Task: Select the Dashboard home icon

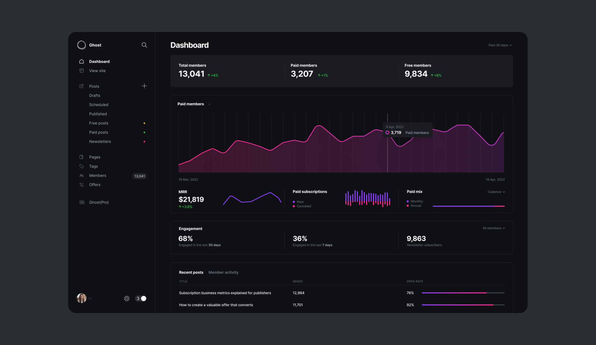Action: pos(81,61)
